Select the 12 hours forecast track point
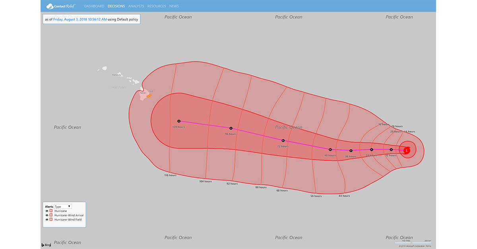The image size is (477, 249). [x=391, y=149]
